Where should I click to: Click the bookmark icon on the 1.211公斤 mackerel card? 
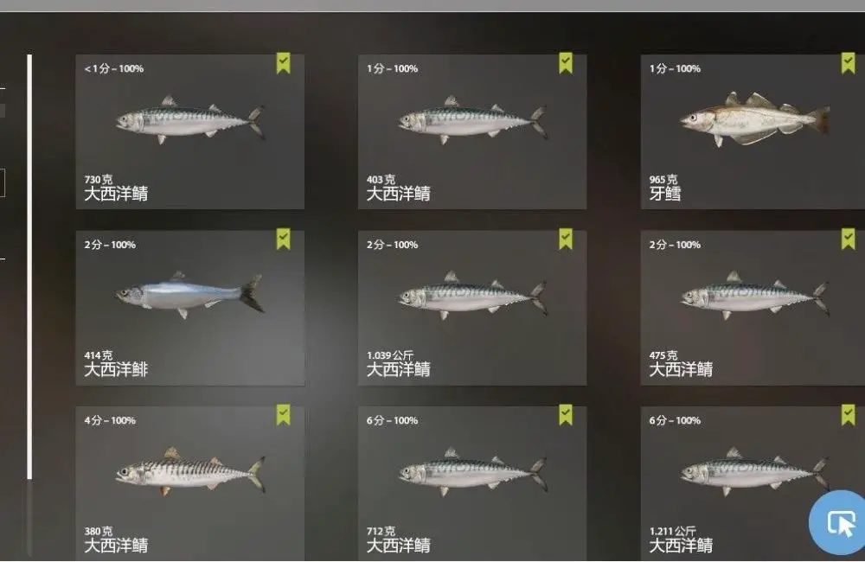[x=848, y=415]
